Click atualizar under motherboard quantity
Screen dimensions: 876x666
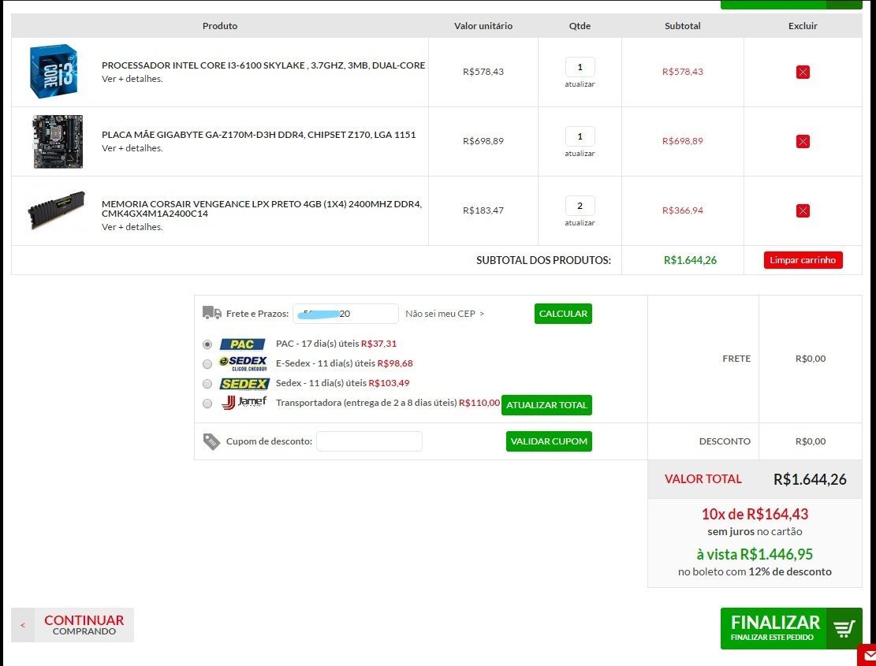[580, 154]
